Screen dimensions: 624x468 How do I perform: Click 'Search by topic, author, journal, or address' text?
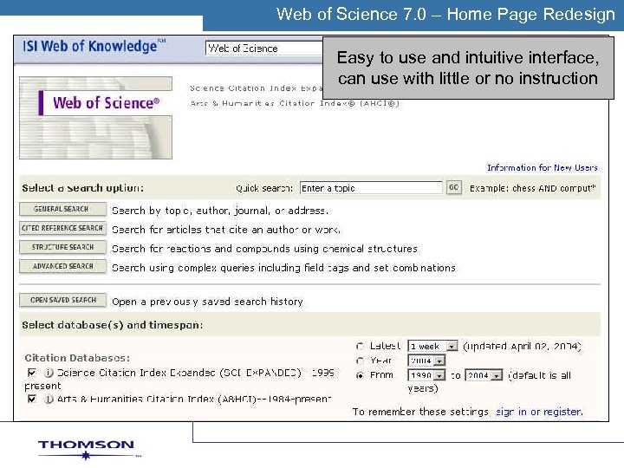click(220, 211)
